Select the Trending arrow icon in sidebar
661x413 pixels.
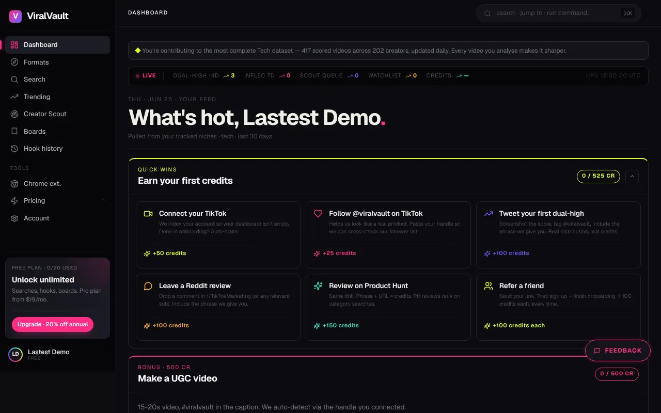pos(14,97)
